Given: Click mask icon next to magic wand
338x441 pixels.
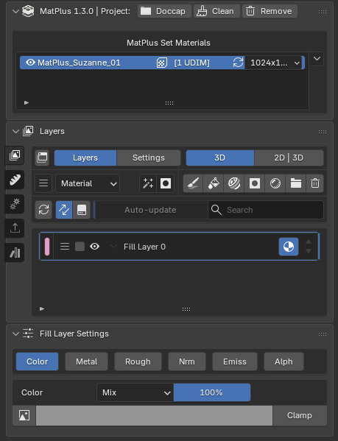Looking at the screenshot, I should tap(166, 183).
